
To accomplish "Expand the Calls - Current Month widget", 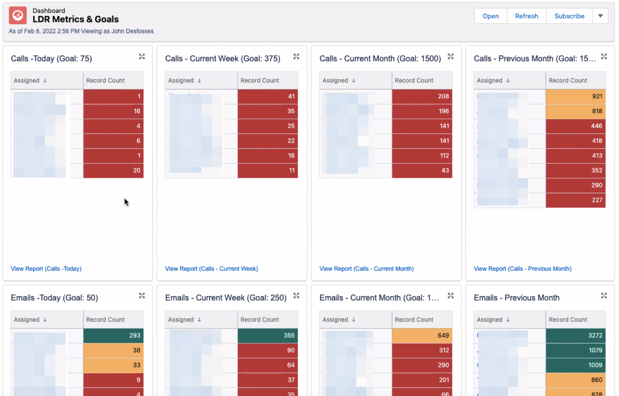I will tap(450, 57).
